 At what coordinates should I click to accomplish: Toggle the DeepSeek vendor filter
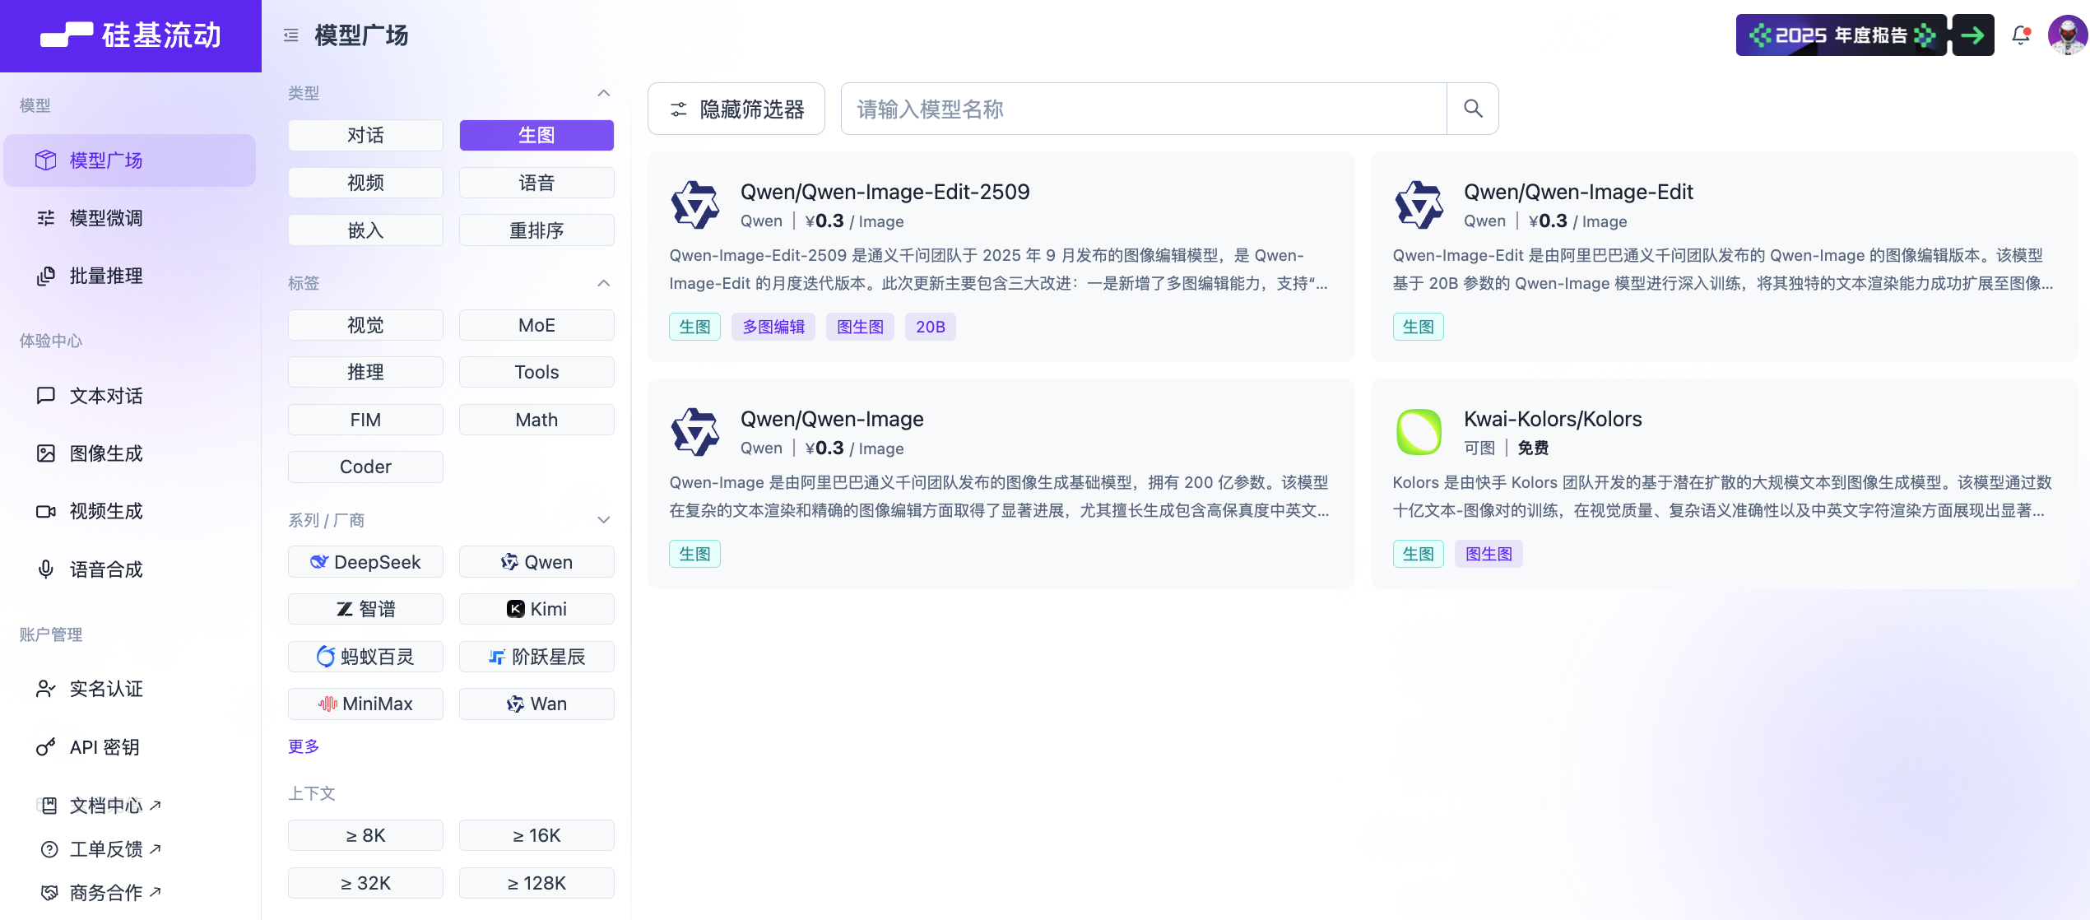click(x=365, y=562)
